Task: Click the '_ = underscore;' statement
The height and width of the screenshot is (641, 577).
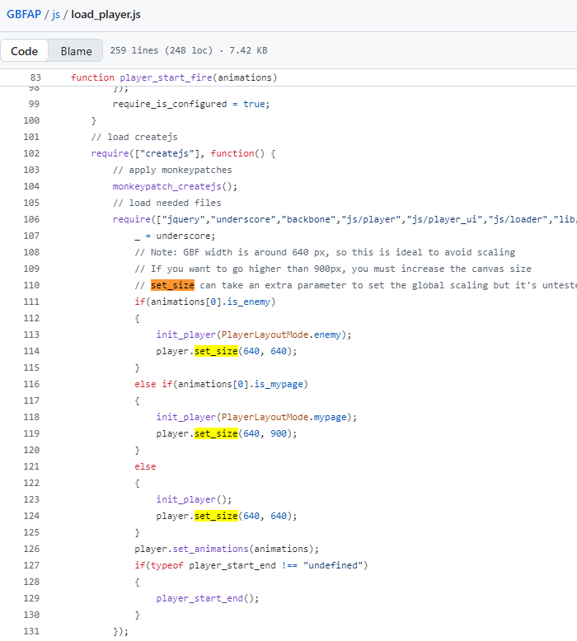Action: click(175, 236)
